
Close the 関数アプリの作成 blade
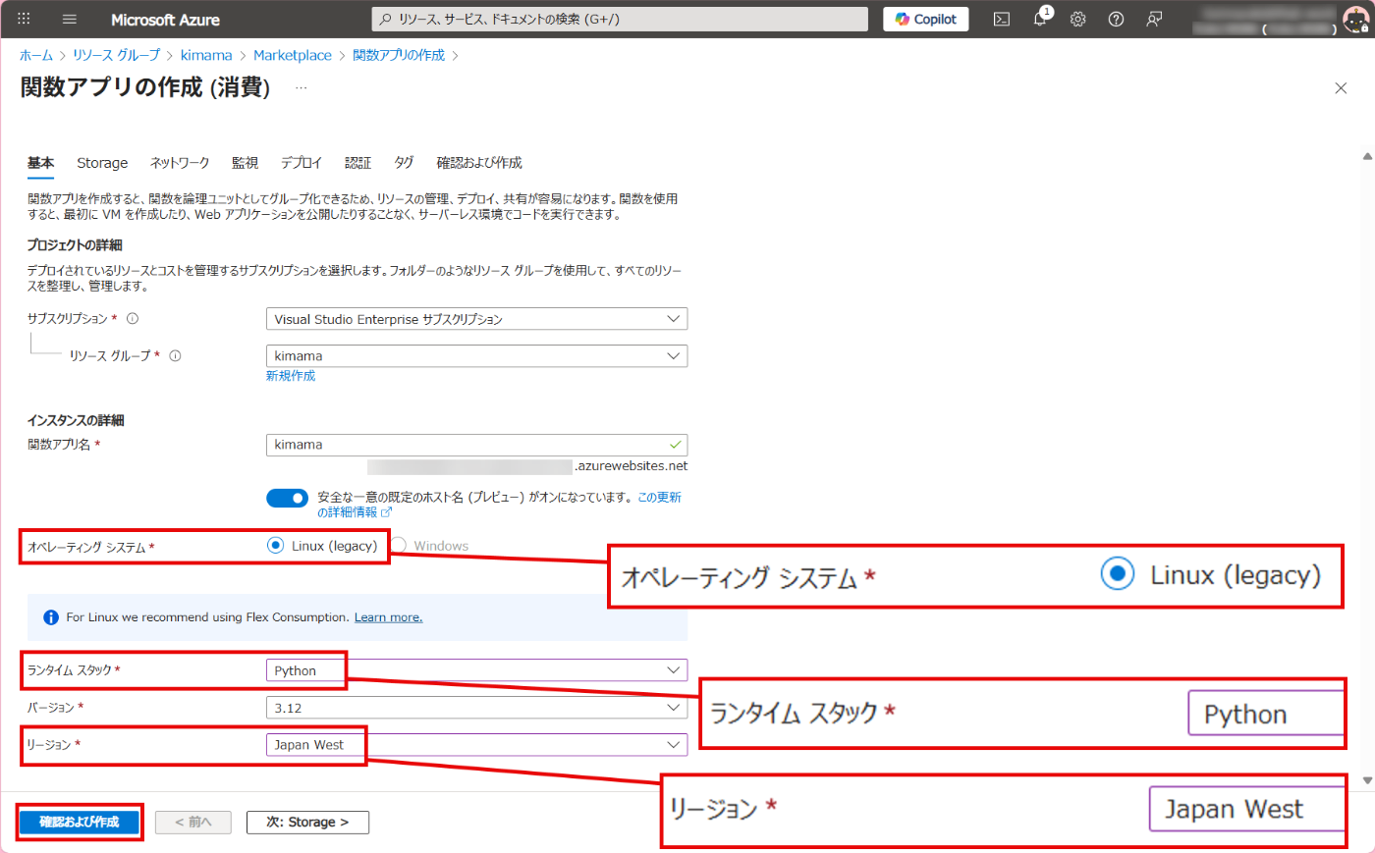click(x=1341, y=88)
